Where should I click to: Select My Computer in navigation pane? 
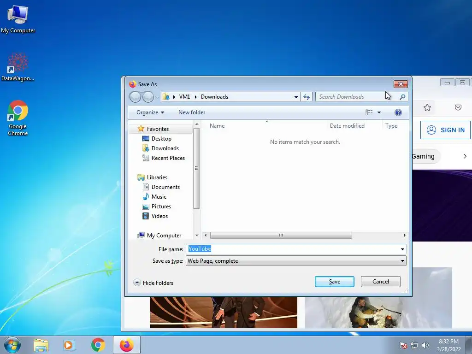(164, 236)
